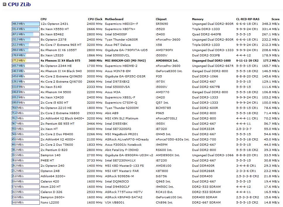Click the CPU ZLib heading text
This screenshot has height=207, width=283.
[19, 4]
